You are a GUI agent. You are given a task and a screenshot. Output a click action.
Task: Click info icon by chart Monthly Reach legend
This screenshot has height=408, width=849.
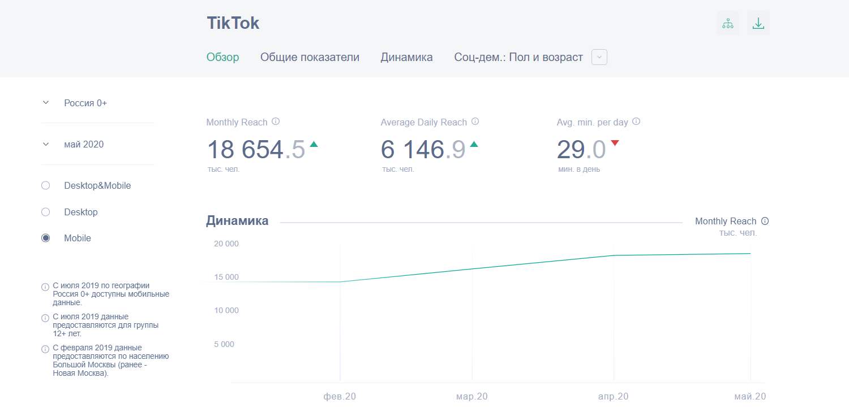[765, 222]
